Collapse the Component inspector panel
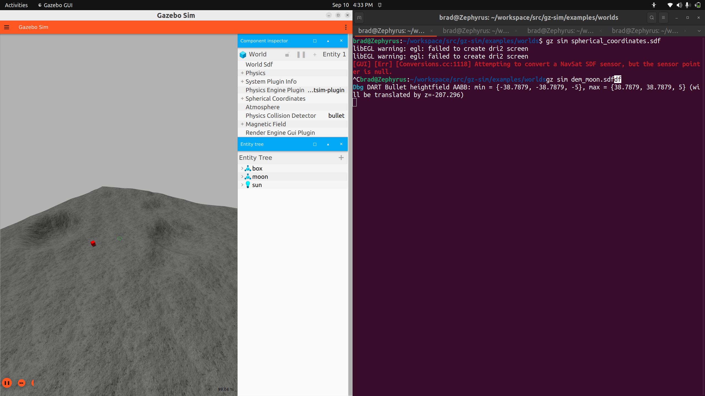This screenshot has width=705, height=396. [328, 41]
